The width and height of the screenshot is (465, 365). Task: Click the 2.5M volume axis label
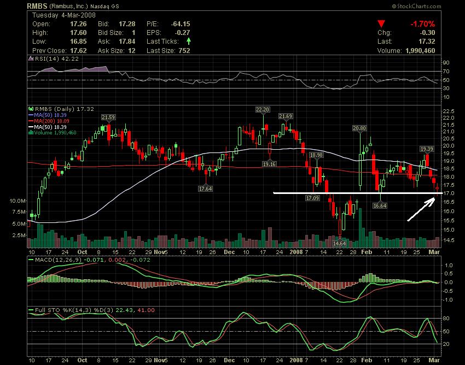(x=19, y=236)
